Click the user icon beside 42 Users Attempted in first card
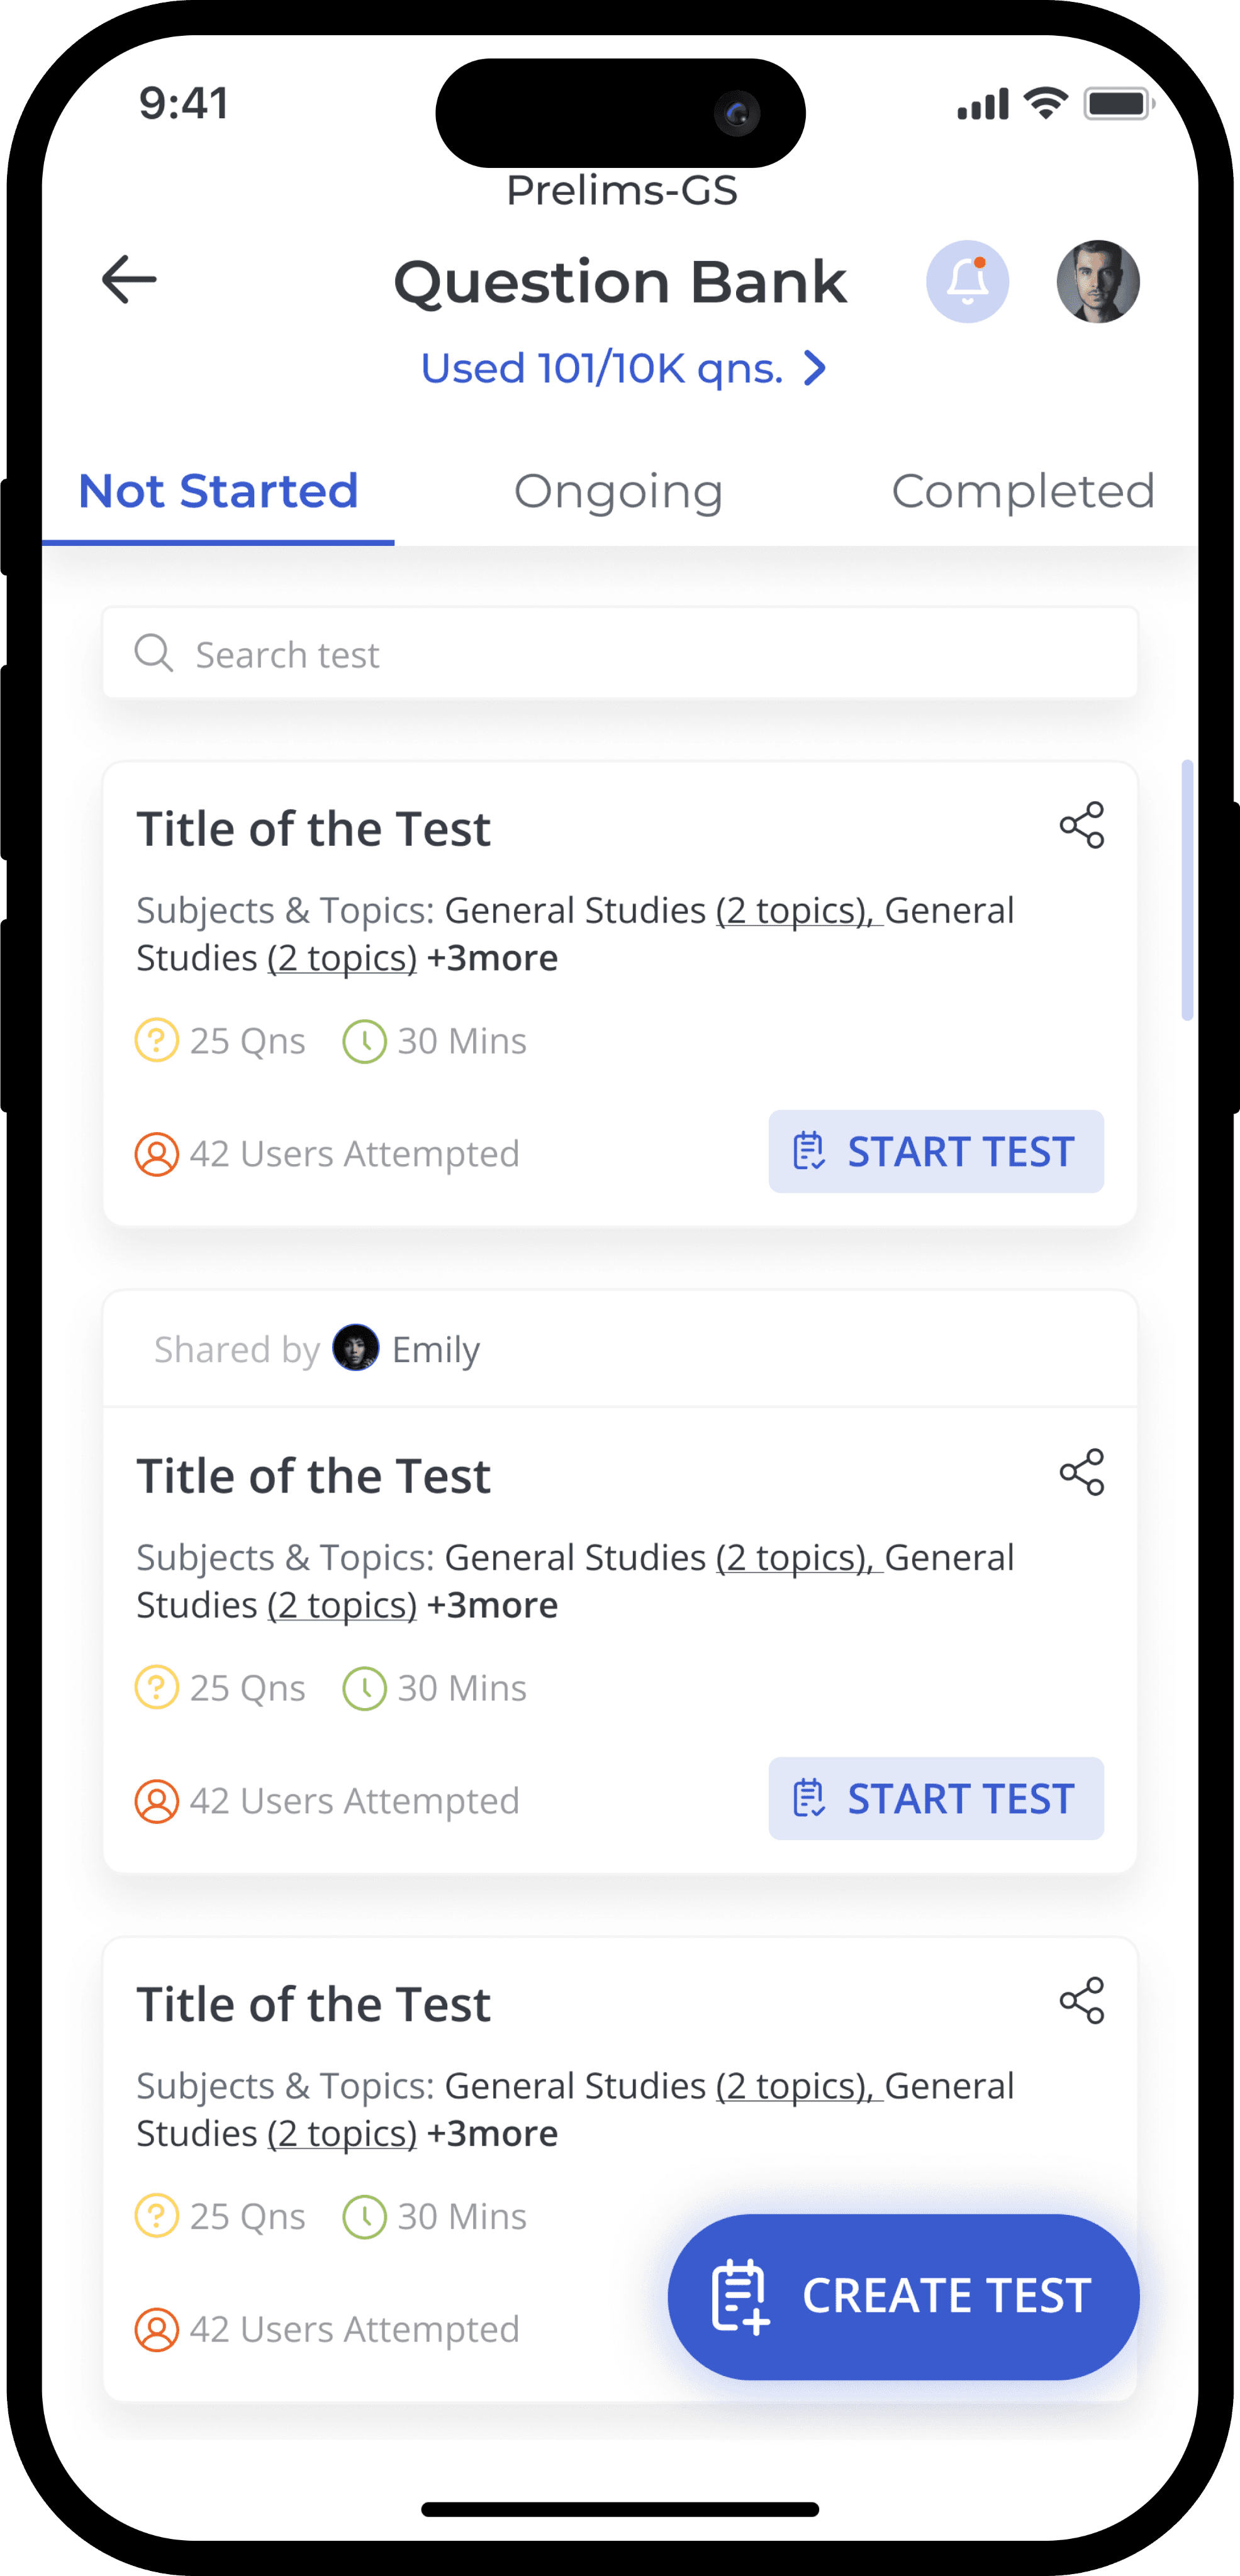The height and width of the screenshot is (2576, 1240). point(157,1154)
